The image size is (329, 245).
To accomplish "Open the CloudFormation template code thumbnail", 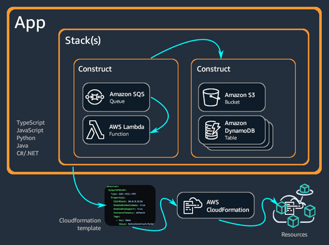I will [x=127, y=205].
